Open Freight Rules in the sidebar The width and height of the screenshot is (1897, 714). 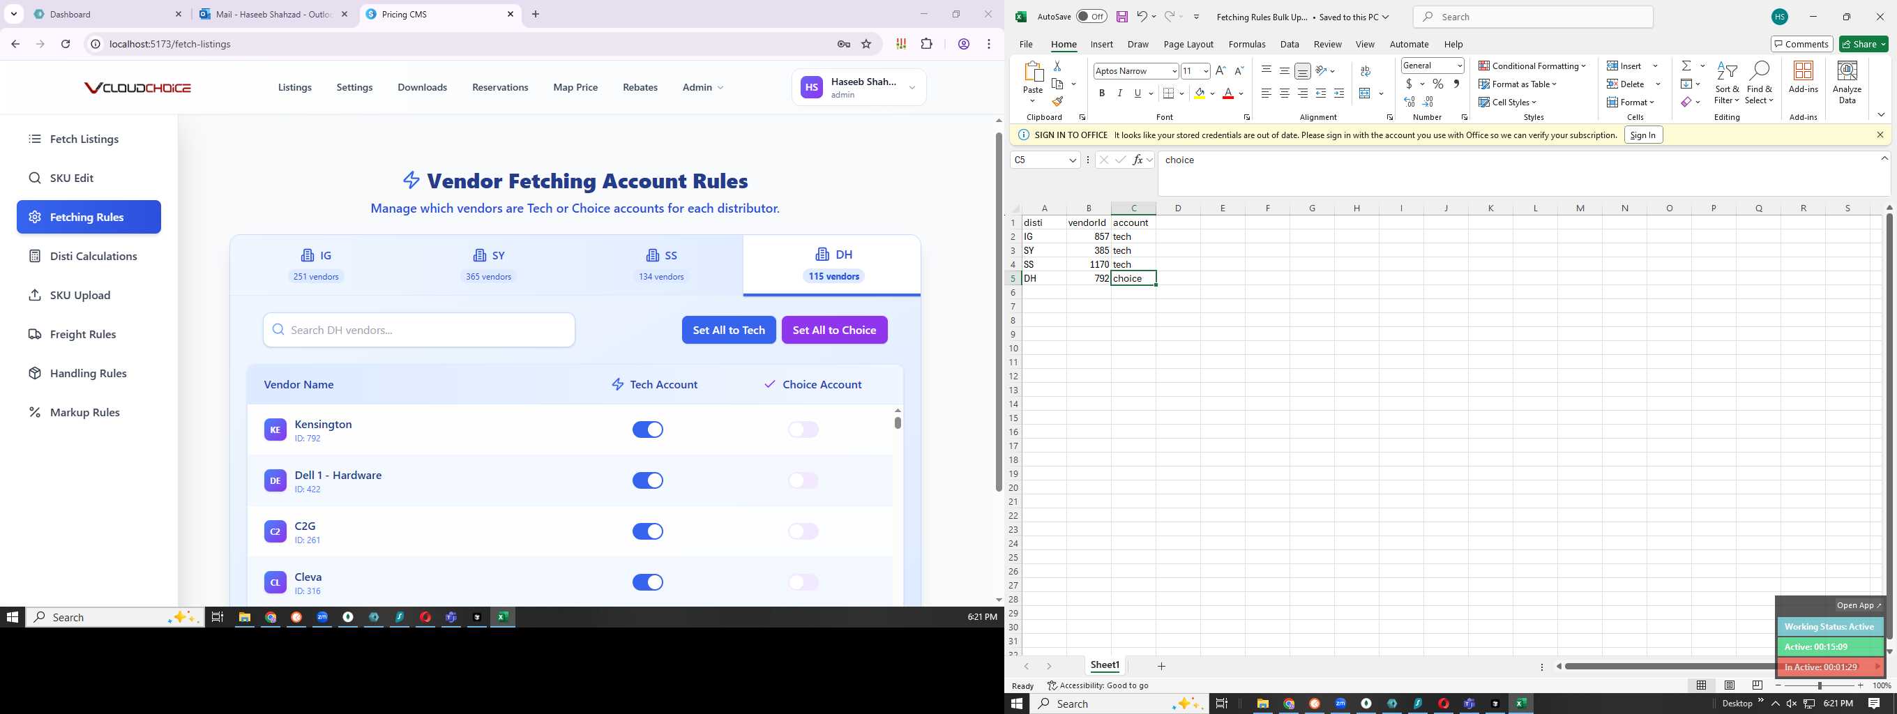click(89, 334)
